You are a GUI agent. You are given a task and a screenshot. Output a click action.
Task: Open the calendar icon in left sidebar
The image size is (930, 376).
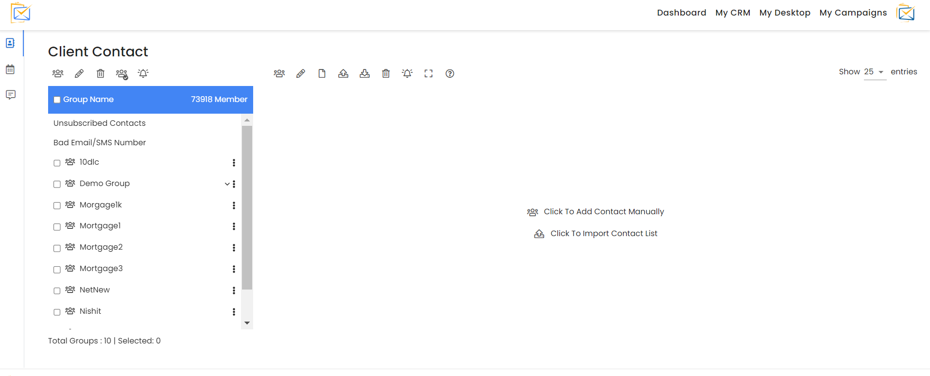tap(10, 69)
